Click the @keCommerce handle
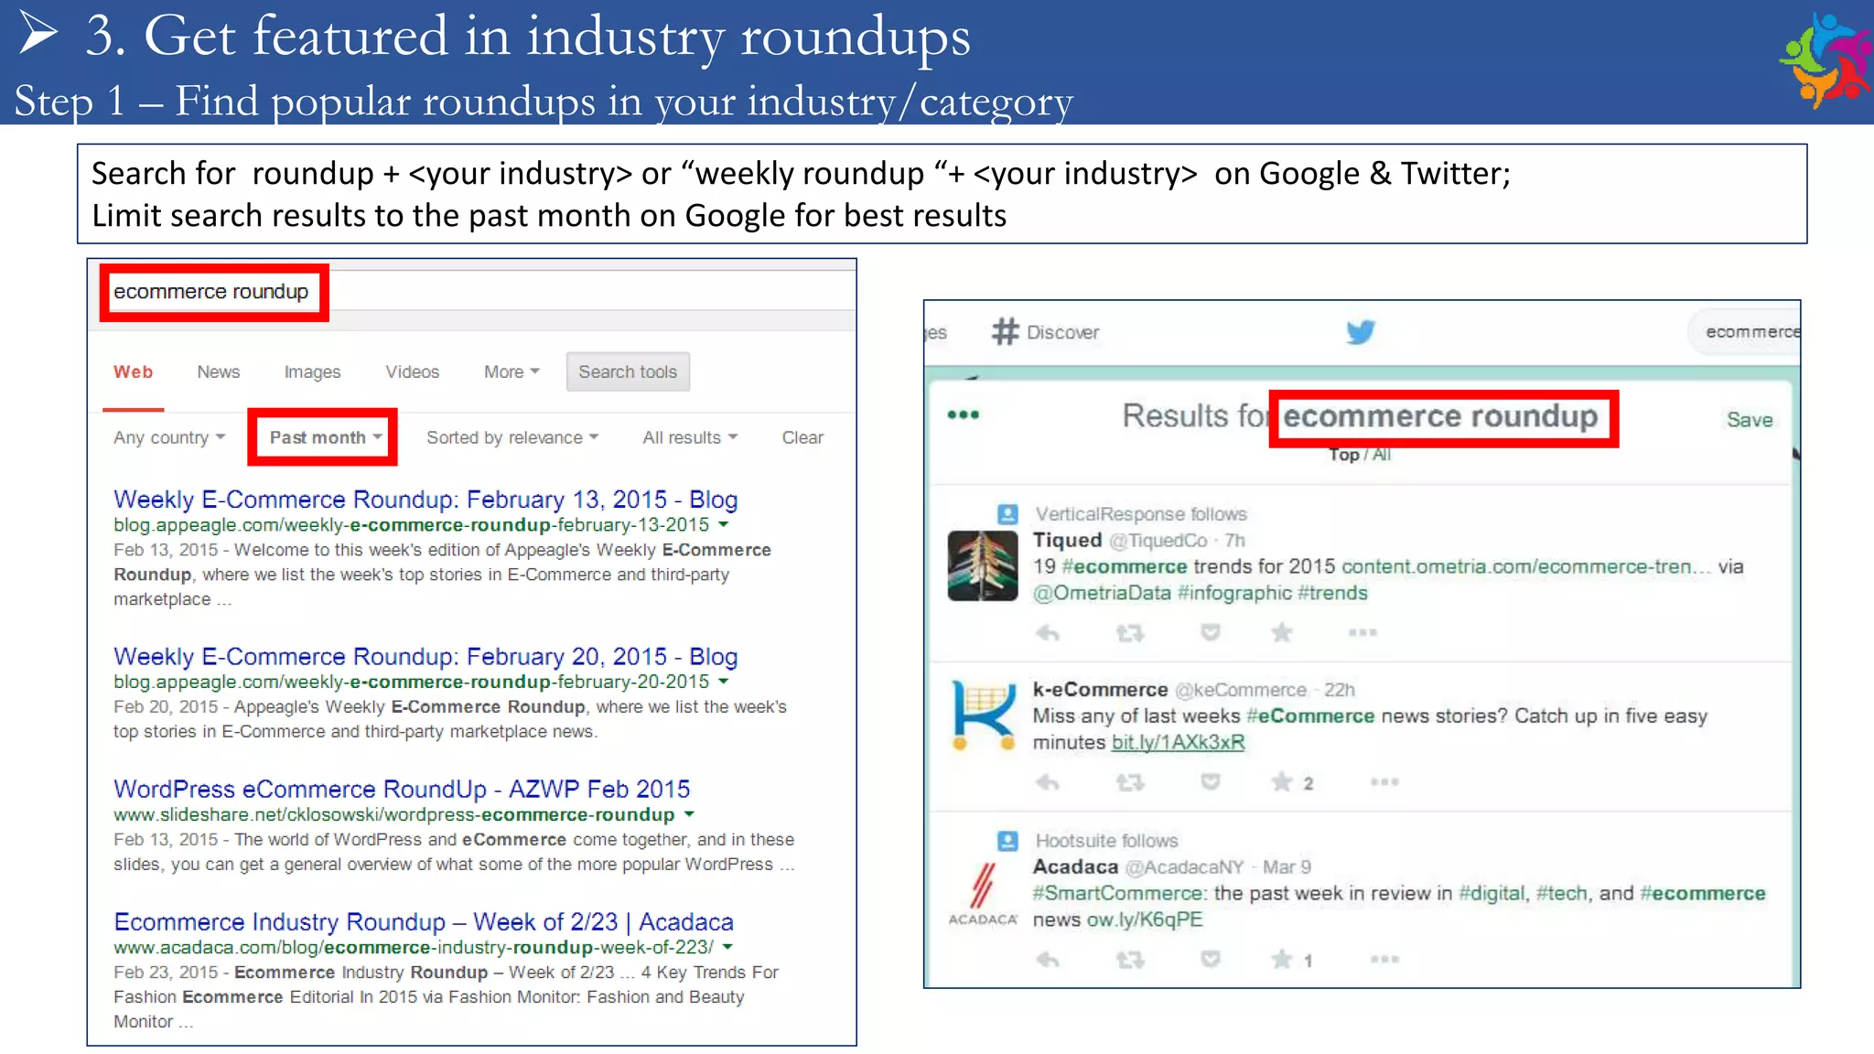This screenshot has width=1874, height=1054. tap(1241, 690)
